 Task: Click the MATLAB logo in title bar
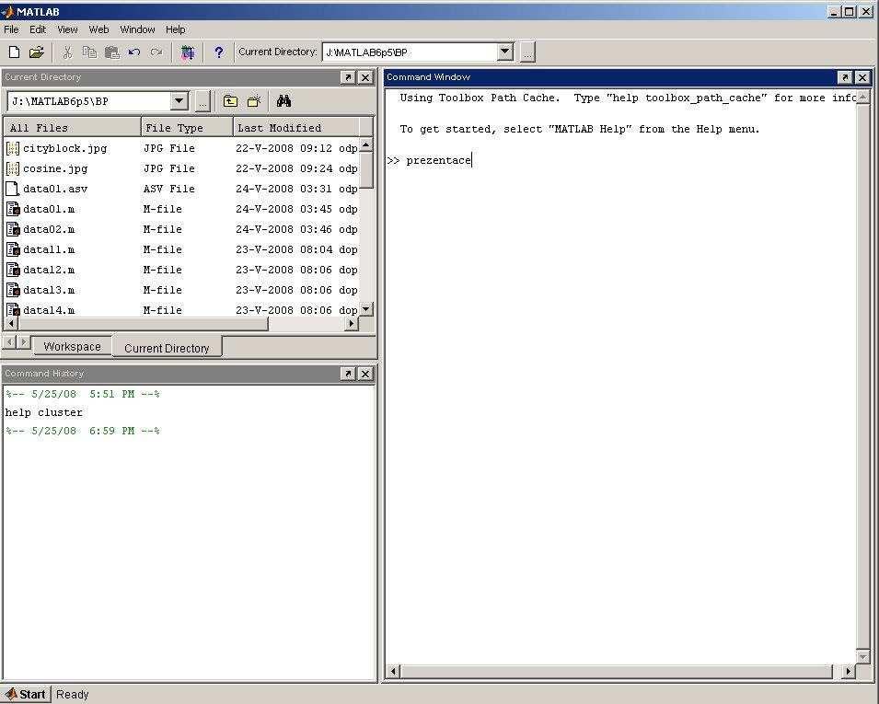tap(7, 12)
